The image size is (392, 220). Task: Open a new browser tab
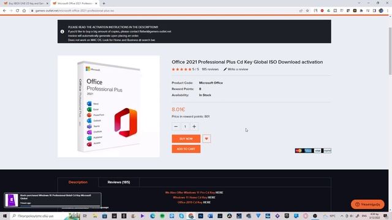click(x=104, y=4)
